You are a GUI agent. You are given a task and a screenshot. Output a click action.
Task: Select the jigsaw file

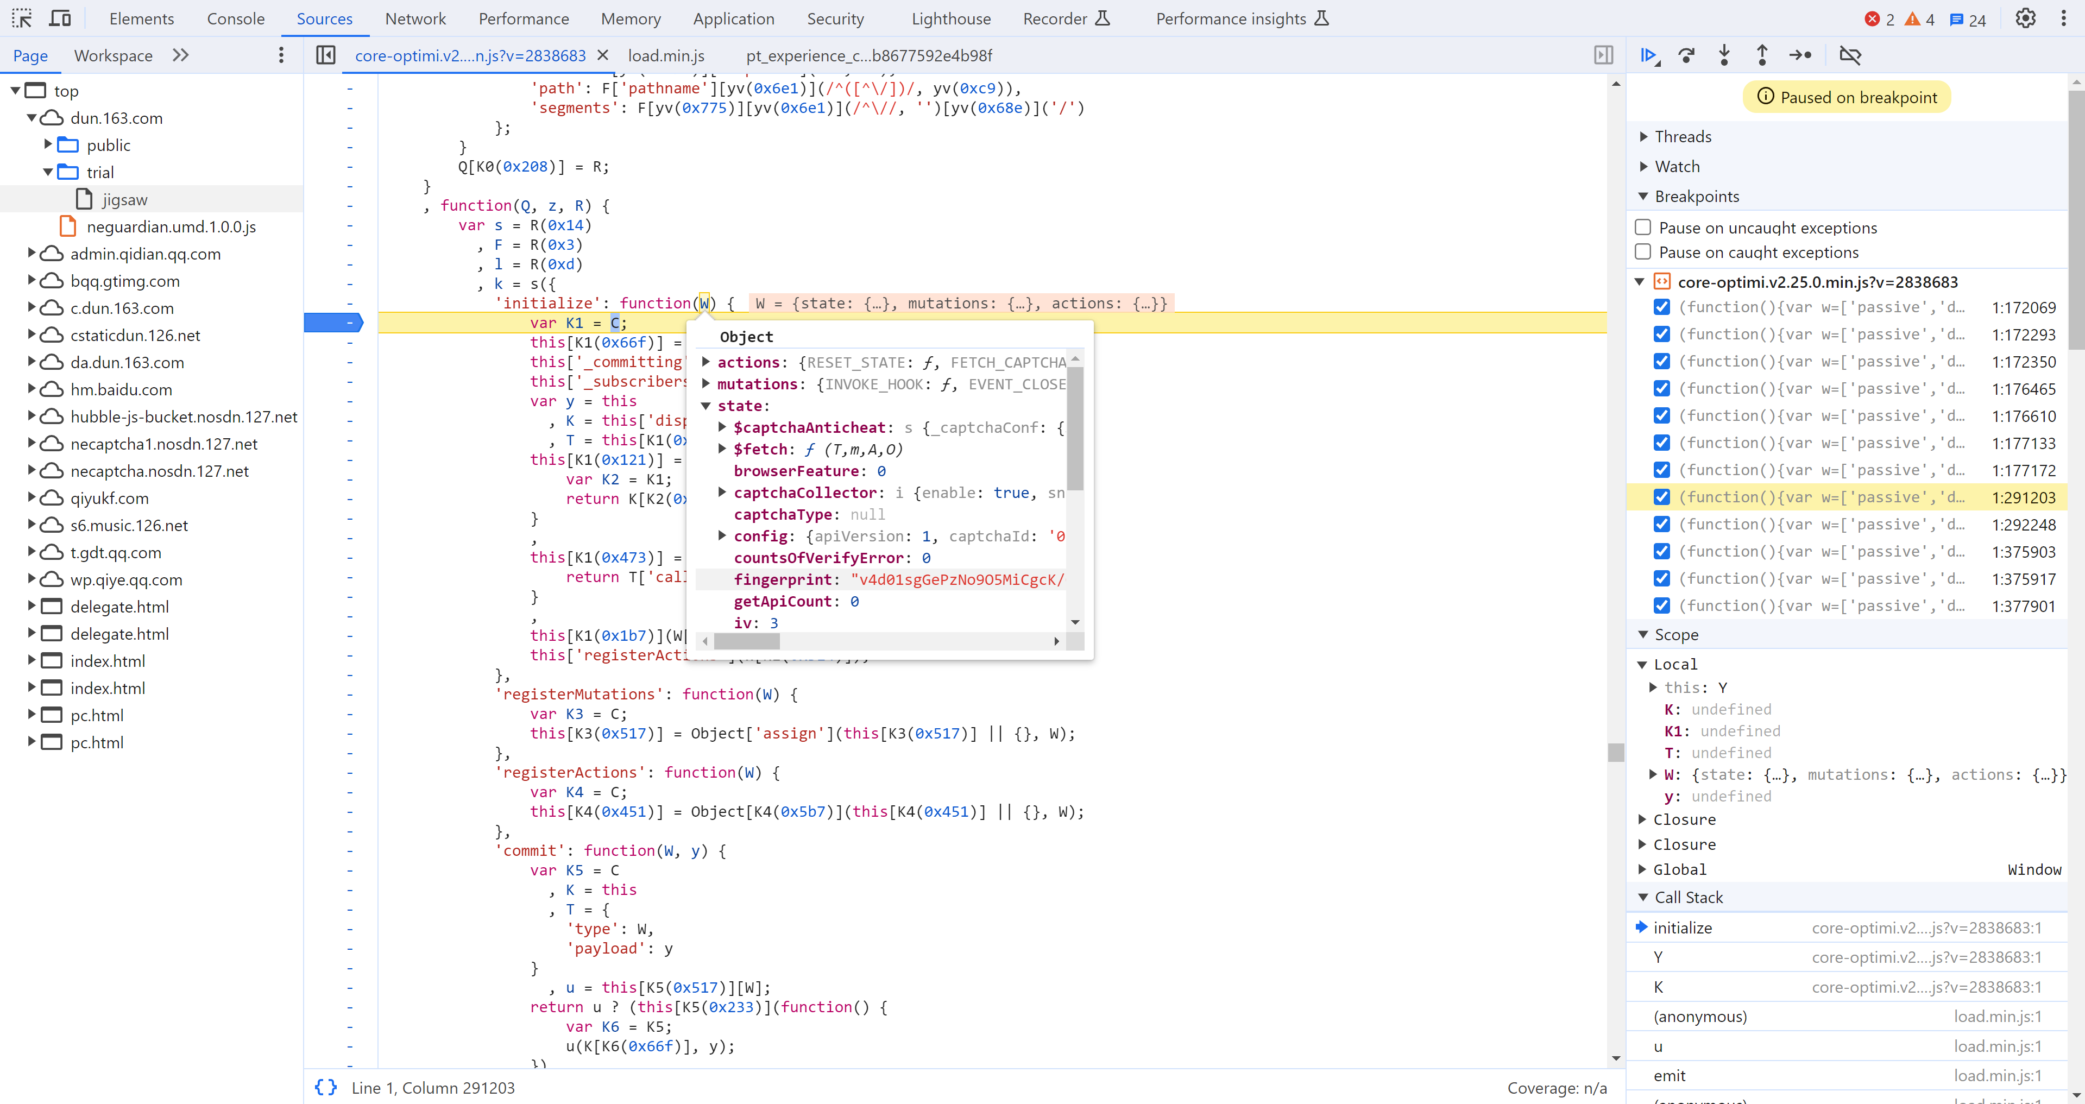125,199
